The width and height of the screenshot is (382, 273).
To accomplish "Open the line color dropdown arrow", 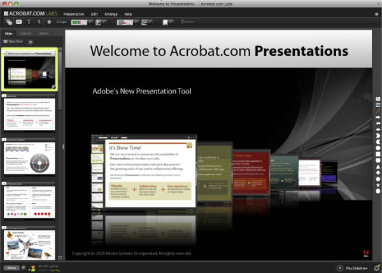I will [136, 22].
